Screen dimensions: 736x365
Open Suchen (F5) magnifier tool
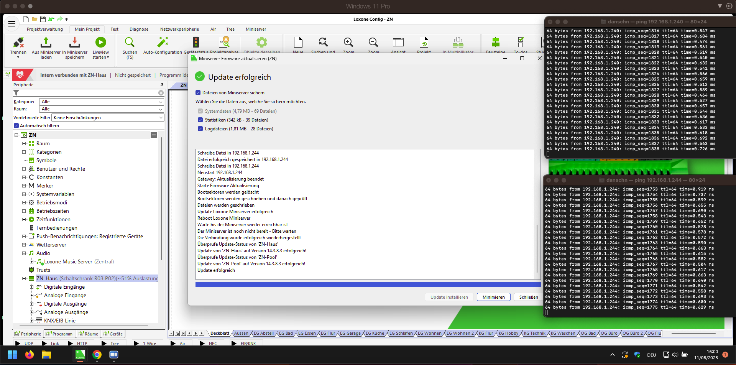130,42
